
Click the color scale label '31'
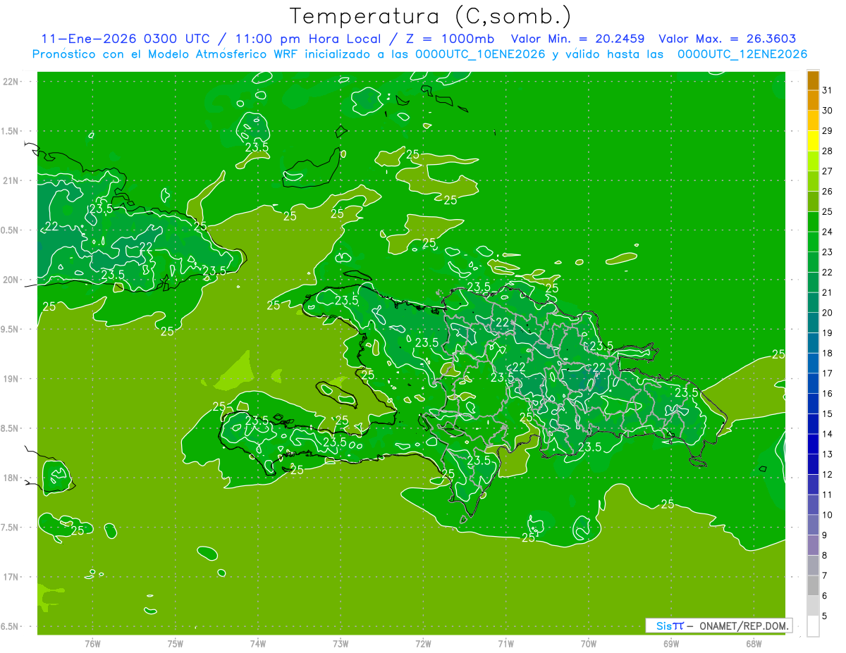pyautogui.click(x=828, y=90)
